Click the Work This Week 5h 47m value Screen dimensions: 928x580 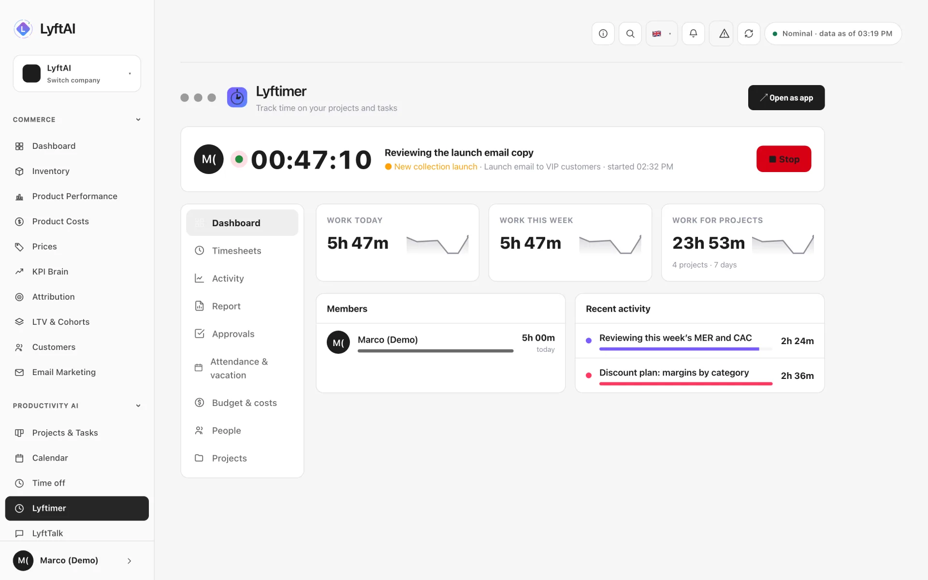[530, 243]
